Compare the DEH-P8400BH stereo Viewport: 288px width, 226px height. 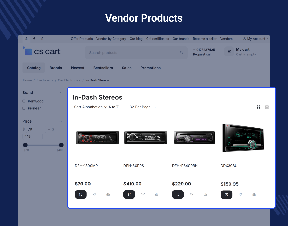click(205, 194)
